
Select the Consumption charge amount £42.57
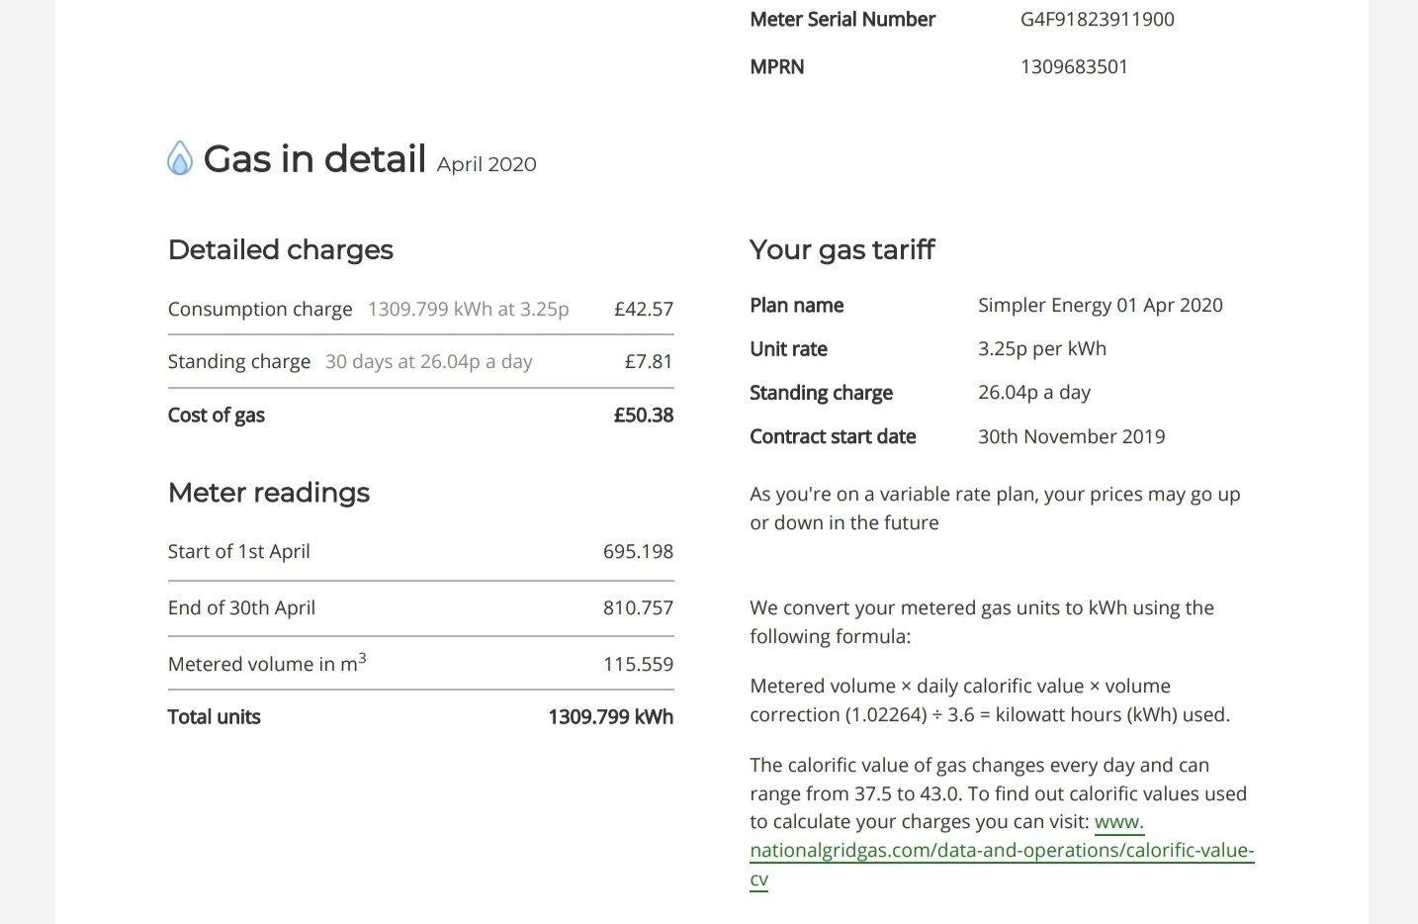[644, 309]
